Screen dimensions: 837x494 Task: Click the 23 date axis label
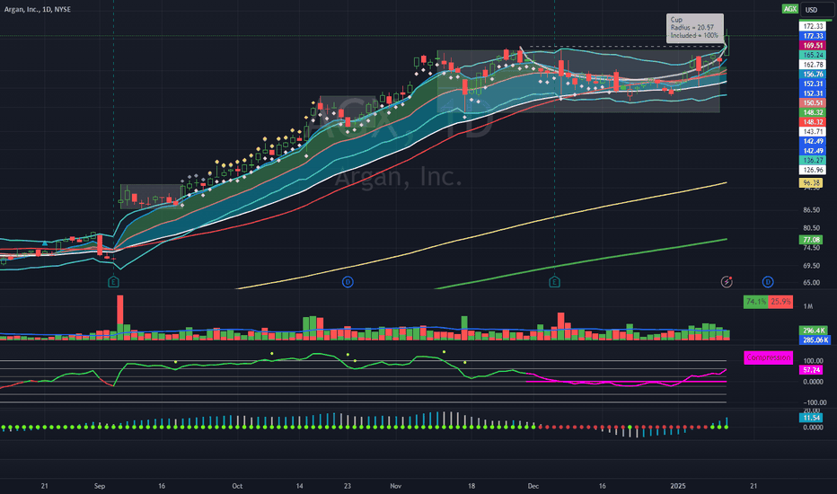coord(348,486)
